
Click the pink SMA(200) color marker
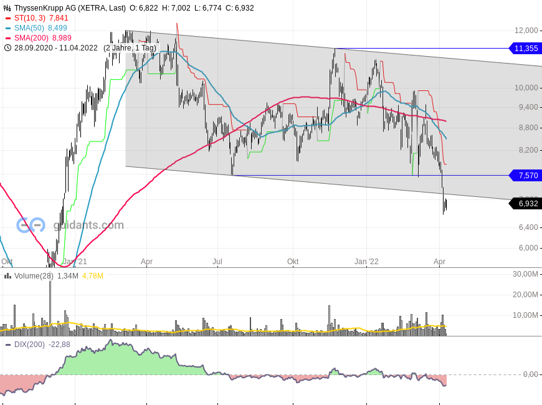[8, 38]
